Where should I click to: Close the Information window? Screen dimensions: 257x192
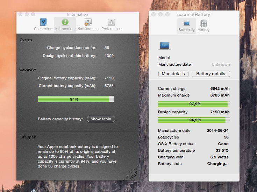[x=21, y=14]
